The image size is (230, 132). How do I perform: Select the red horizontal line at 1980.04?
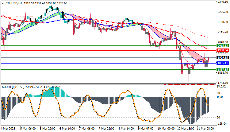pyautogui.click(x=109, y=50)
